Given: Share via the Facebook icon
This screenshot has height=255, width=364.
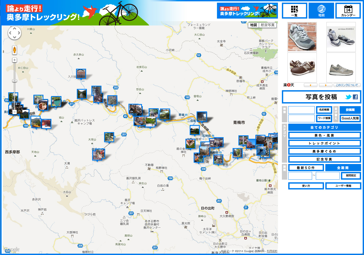Looking at the screenshot, I should (355, 97).
